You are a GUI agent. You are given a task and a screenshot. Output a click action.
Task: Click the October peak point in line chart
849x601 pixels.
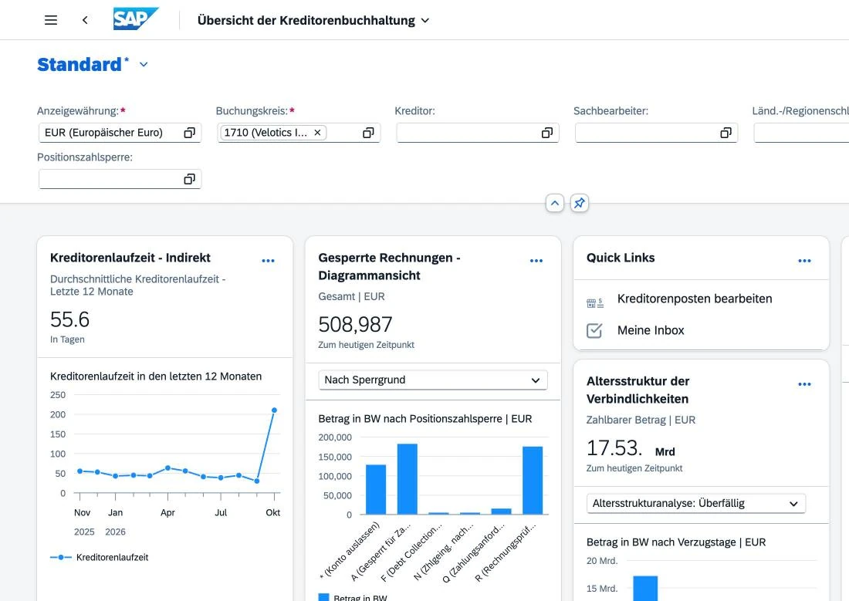(274, 410)
